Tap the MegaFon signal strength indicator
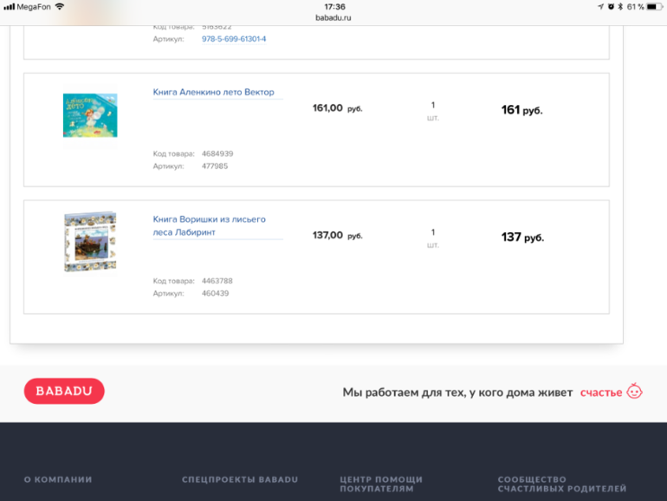 9,6
